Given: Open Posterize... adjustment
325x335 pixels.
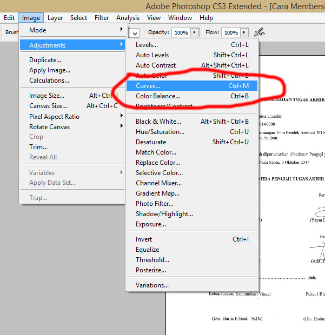Looking at the screenshot, I should 192,270.
